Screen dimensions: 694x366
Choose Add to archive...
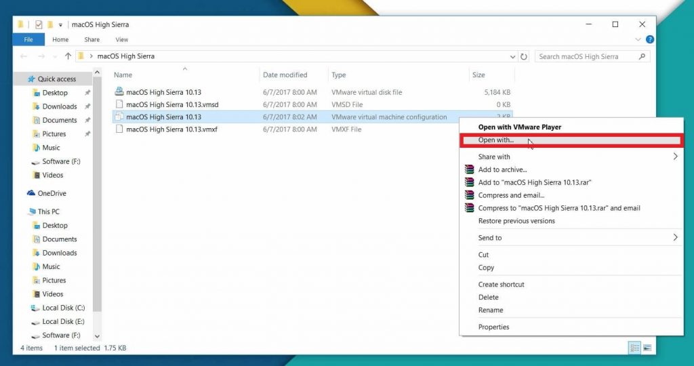point(502,169)
